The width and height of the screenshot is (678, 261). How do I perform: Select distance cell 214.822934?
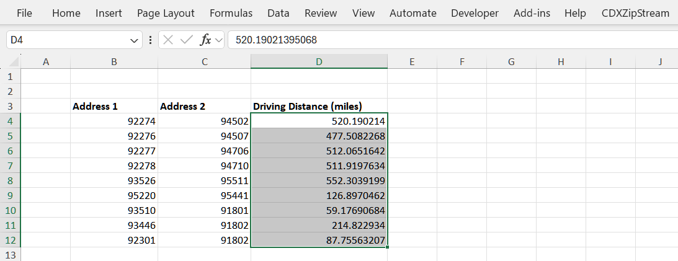(319, 225)
